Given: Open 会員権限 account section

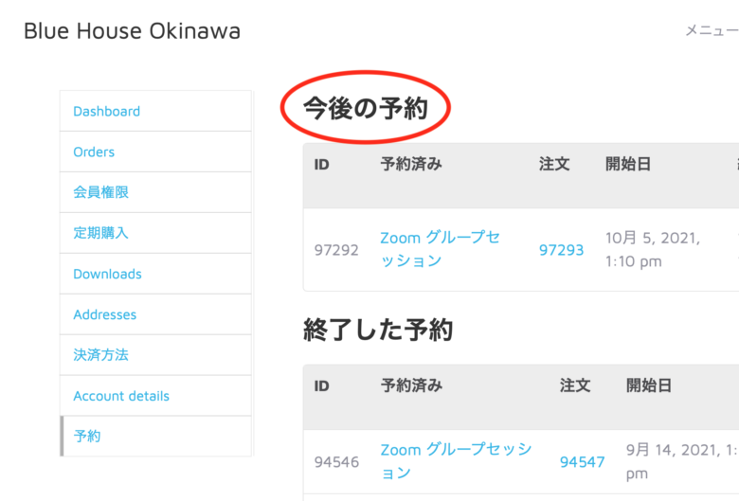Looking at the screenshot, I should click(100, 192).
